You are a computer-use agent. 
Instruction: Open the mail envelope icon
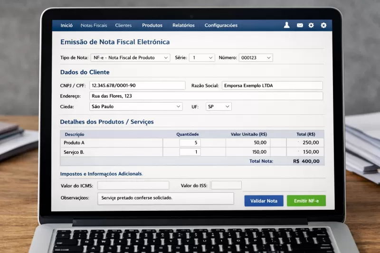300,25
